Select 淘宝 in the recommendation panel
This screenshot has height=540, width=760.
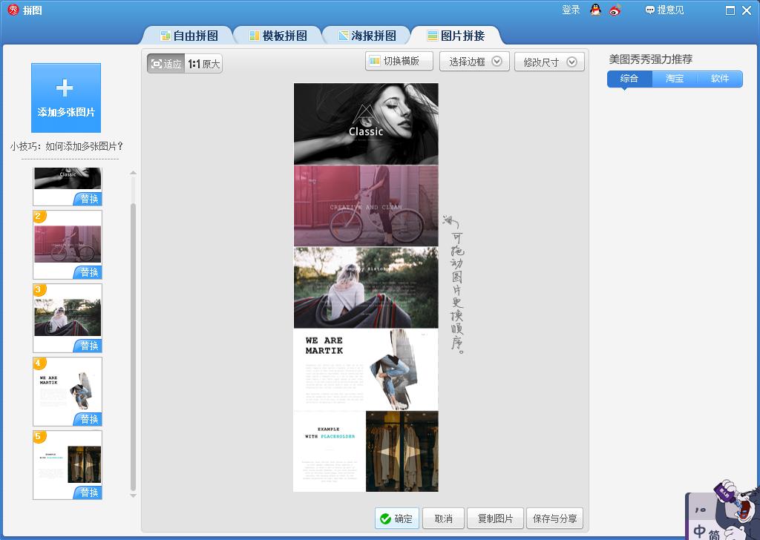tap(674, 79)
